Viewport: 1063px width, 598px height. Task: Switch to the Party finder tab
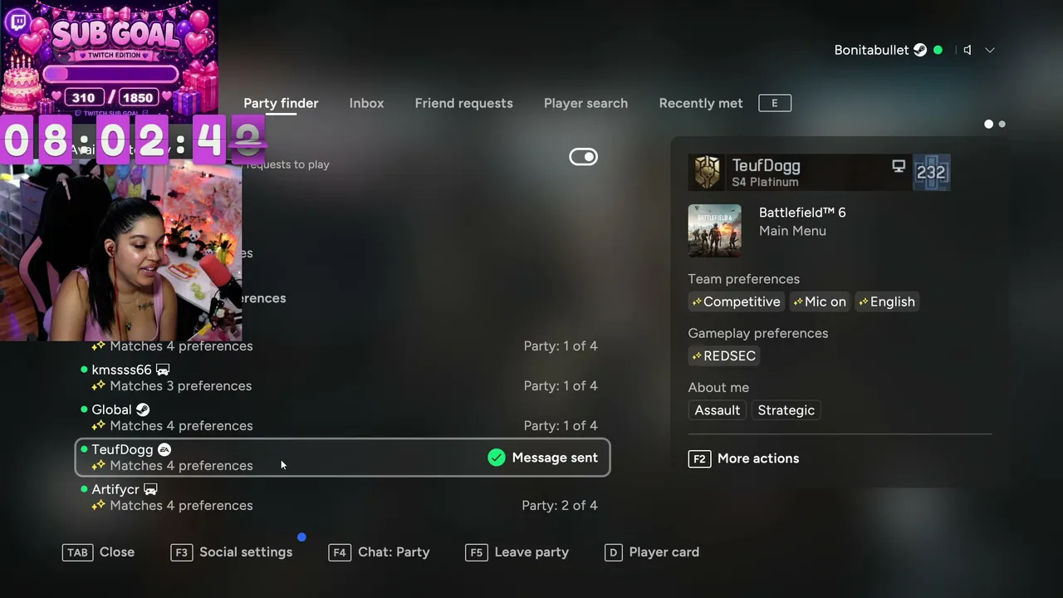click(281, 103)
